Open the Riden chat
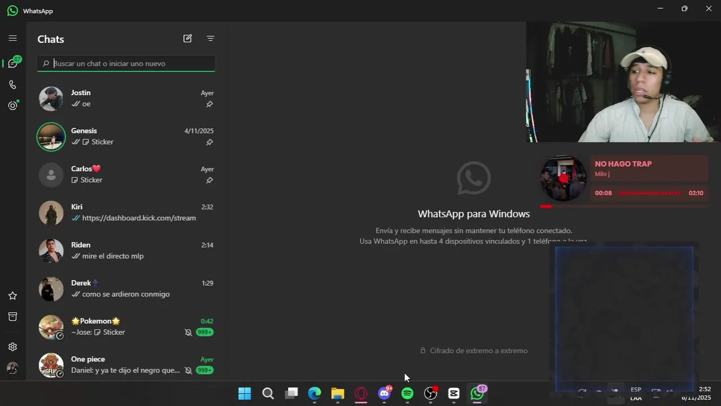The image size is (721, 406). pyautogui.click(x=126, y=251)
